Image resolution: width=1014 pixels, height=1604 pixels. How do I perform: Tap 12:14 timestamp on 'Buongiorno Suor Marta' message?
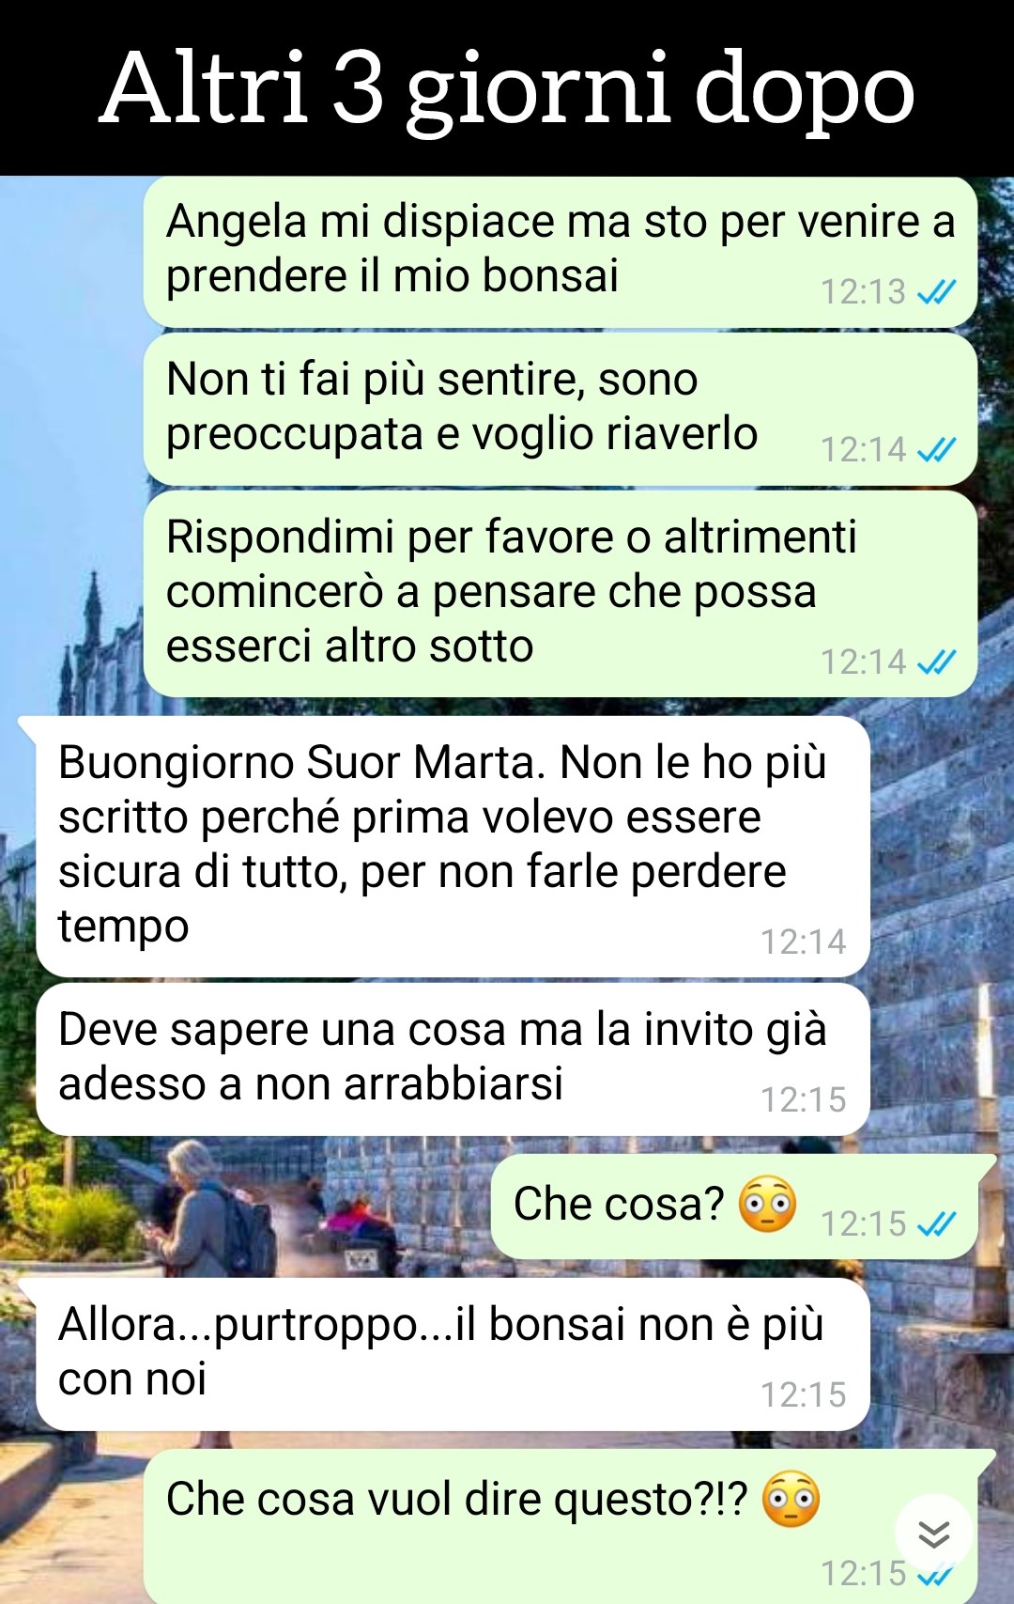(803, 942)
